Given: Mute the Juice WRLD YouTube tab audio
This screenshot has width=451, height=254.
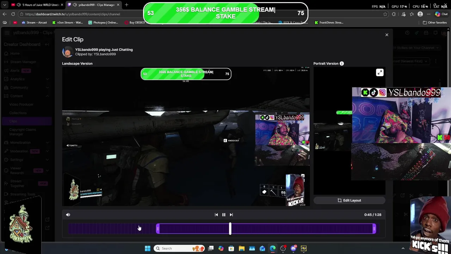Looking at the screenshot, I should (x=19, y=5).
